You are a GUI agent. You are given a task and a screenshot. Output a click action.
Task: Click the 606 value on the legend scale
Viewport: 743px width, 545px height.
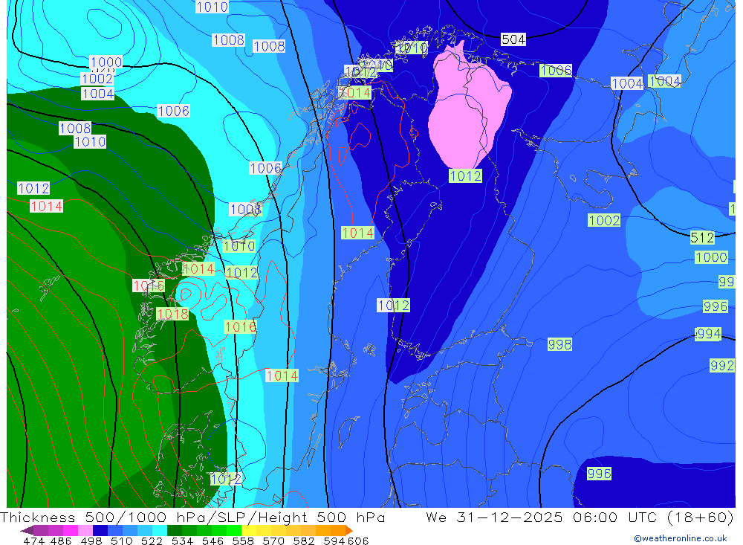click(358, 541)
